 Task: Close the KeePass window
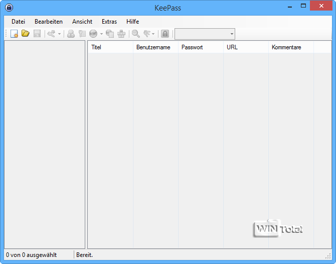pos(321,6)
